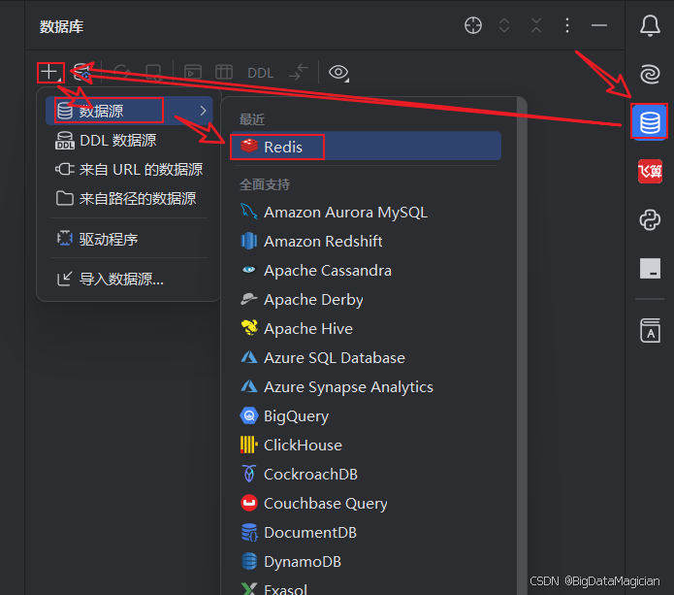Click the deactivate/stop toolbar icon

point(153,72)
